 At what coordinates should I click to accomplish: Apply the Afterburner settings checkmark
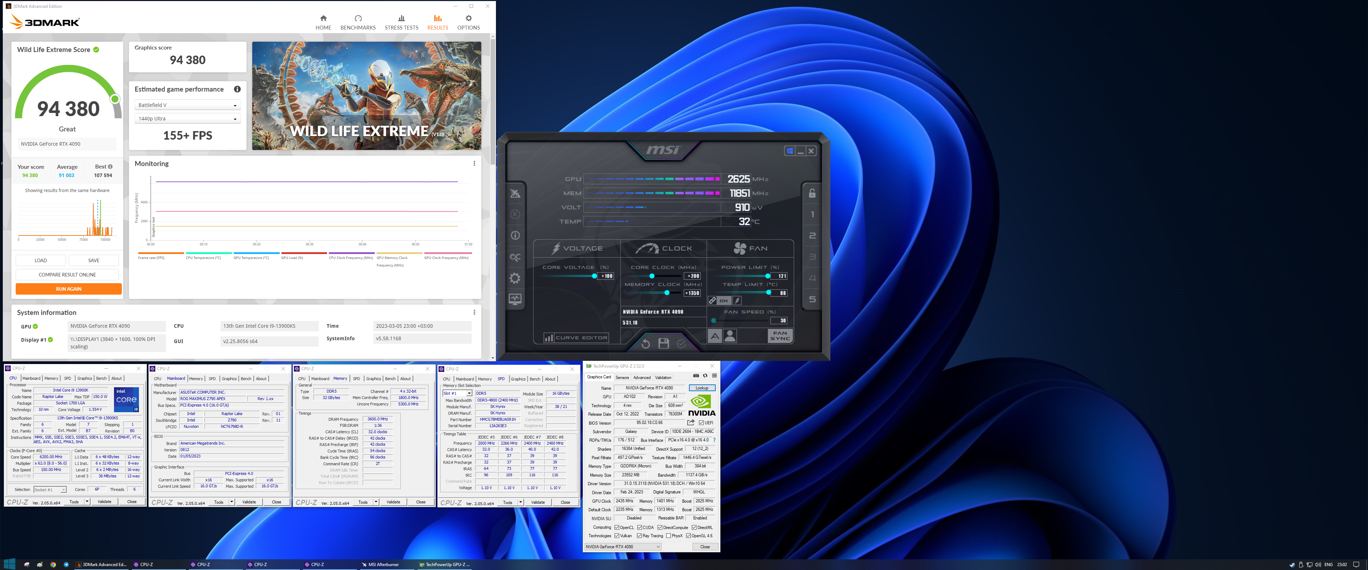(682, 344)
